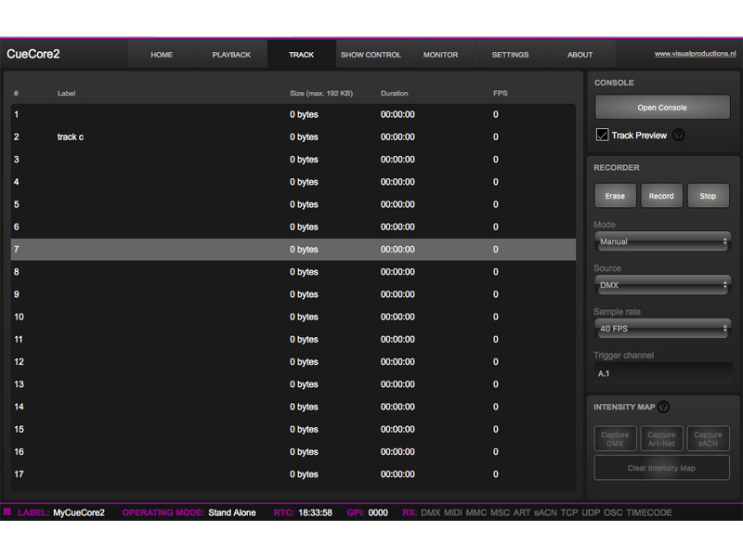The height and width of the screenshot is (557, 743).
Task: Open the SHOW CONTROL tab
Action: coord(371,54)
